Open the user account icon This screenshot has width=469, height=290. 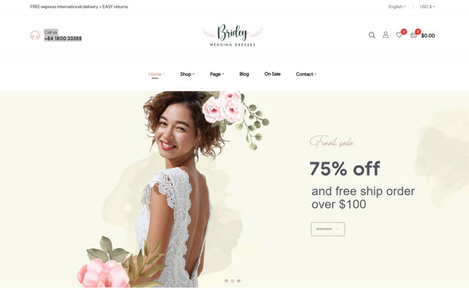click(386, 35)
